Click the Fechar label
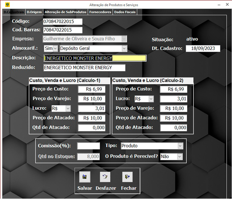The width and height of the screenshot is (232, 199). click(x=129, y=188)
